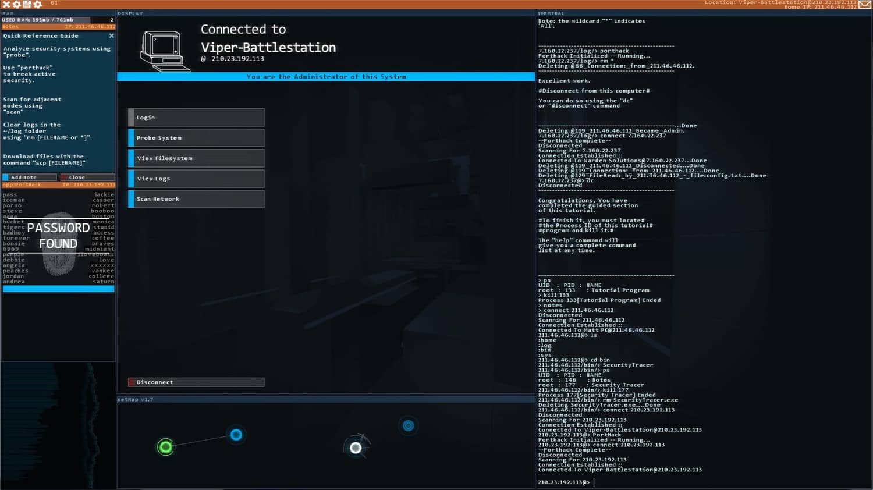This screenshot has width=873, height=490.
Task: Open the left gear icon on the top bar
Action: click(x=16, y=4)
